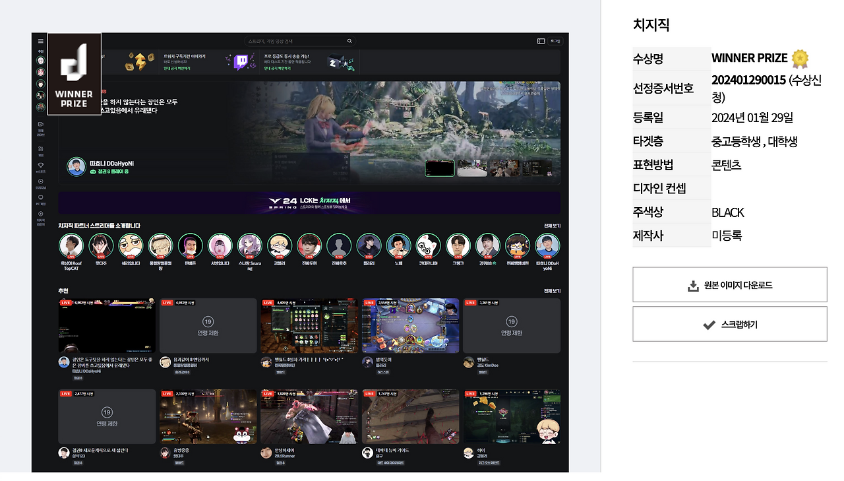The height and width of the screenshot is (481, 844).
Task: Select the 오리지널 icon in the sidebar
Action: [x=40, y=181]
